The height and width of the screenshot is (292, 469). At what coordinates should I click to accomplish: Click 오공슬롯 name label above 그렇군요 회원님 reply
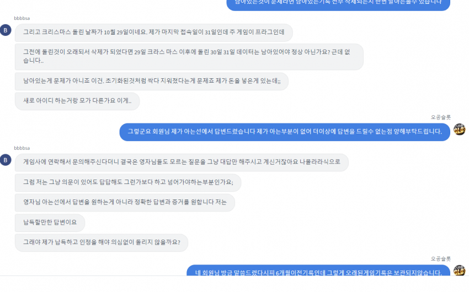pyautogui.click(x=441, y=117)
